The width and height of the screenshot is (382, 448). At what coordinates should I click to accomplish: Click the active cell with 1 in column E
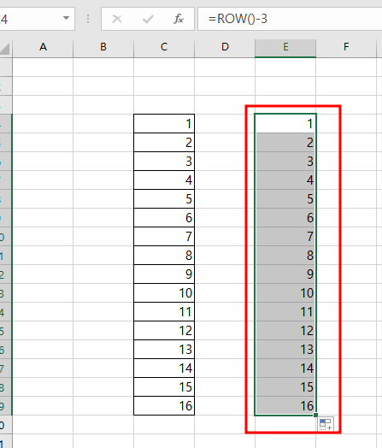tap(285, 124)
